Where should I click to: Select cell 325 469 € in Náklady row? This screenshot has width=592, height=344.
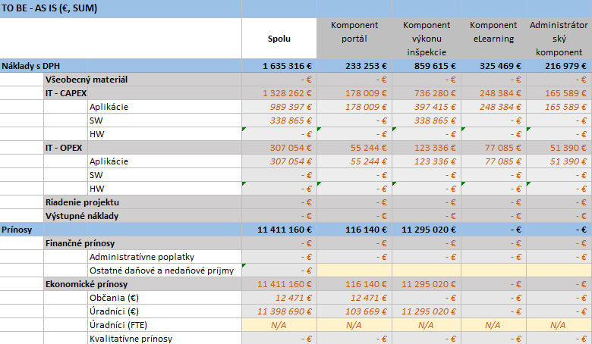(x=493, y=66)
